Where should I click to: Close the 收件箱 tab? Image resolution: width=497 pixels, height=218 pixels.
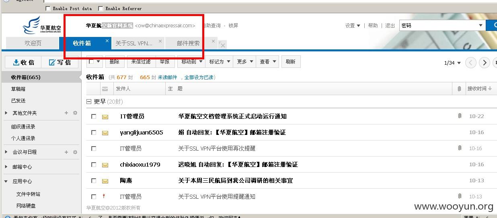pos(107,41)
